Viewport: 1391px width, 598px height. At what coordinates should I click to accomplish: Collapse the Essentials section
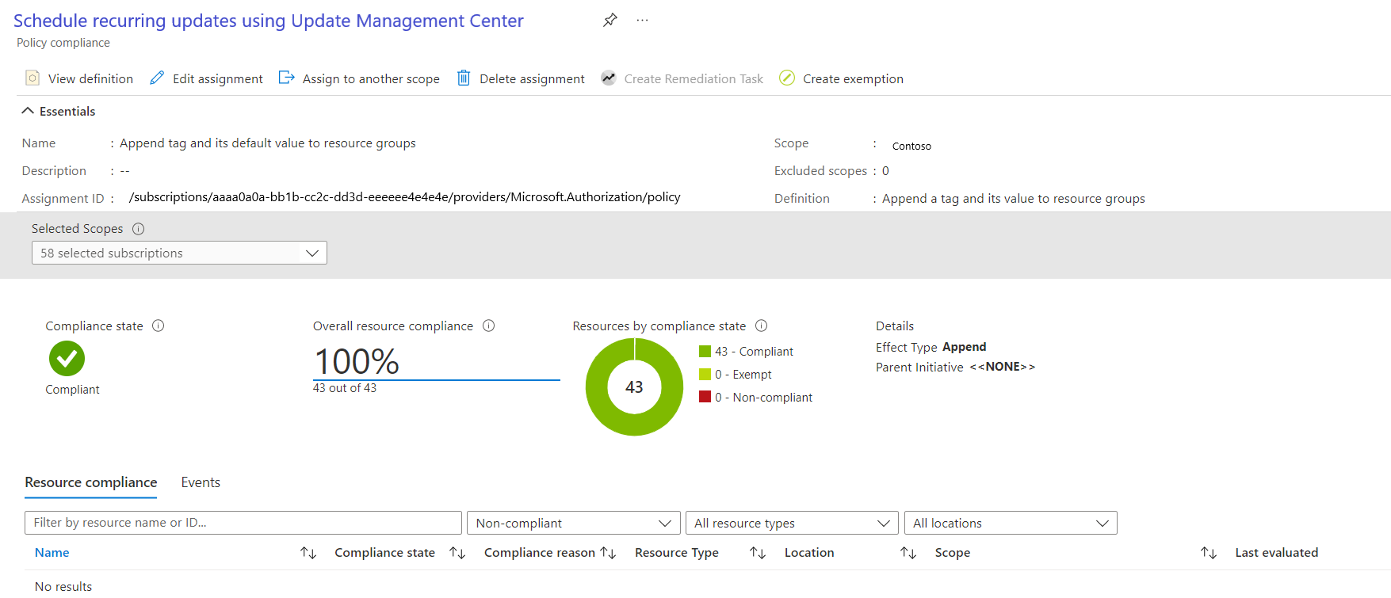(x=29, y=111)
